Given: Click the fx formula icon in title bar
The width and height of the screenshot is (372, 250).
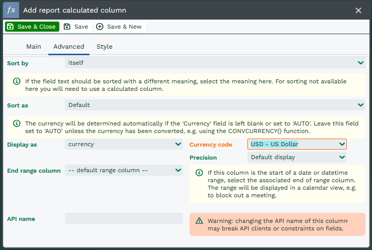Looking at the screenshot, I should coord(10,10).
